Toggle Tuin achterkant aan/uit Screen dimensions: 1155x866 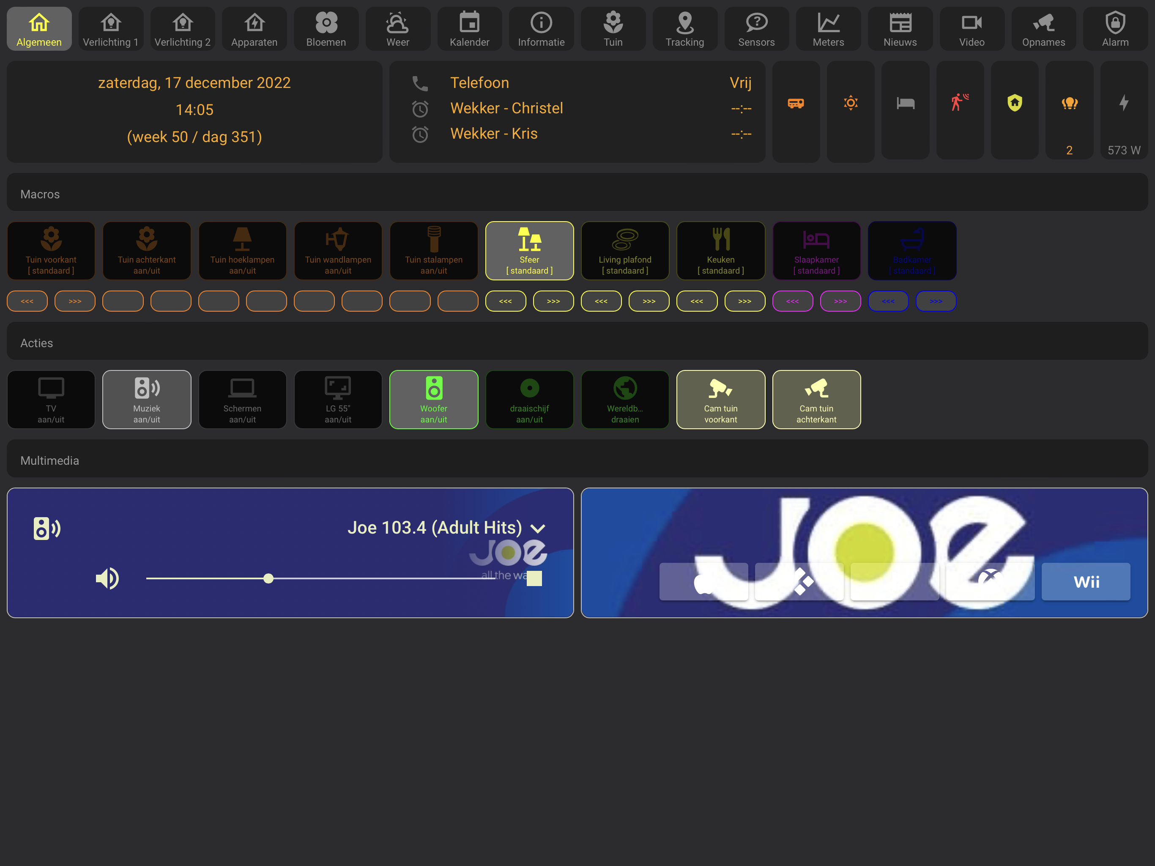click(147, 251)
